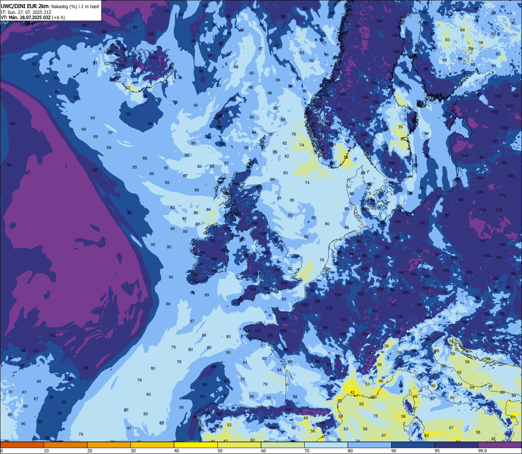The image size is (522, 454).
Task: Click the pale blue 70–80 legend swatch
Action: 326,445
